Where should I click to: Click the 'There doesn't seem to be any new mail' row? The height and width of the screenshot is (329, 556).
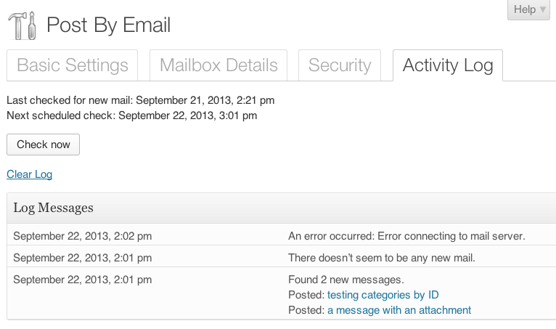pos(282,256)
